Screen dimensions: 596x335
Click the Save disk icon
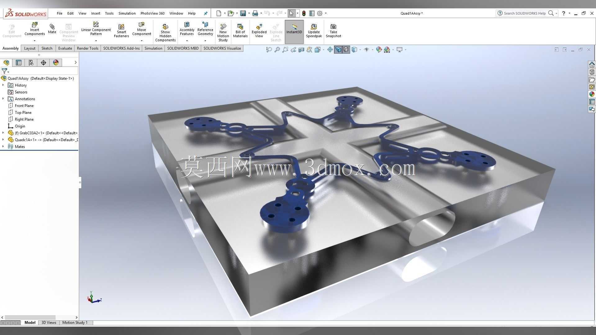pyautogui.click(x=243, y=13)
